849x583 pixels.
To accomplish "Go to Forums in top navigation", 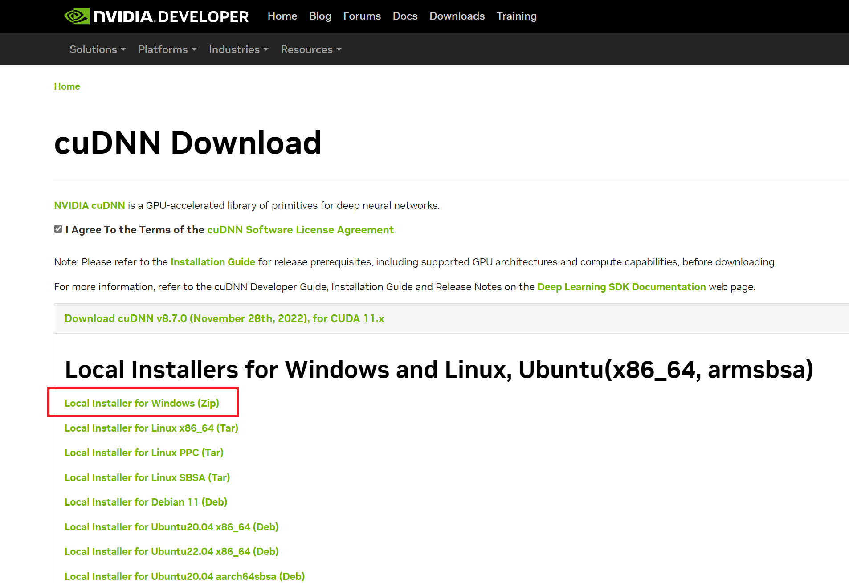I will coord(362,16).
